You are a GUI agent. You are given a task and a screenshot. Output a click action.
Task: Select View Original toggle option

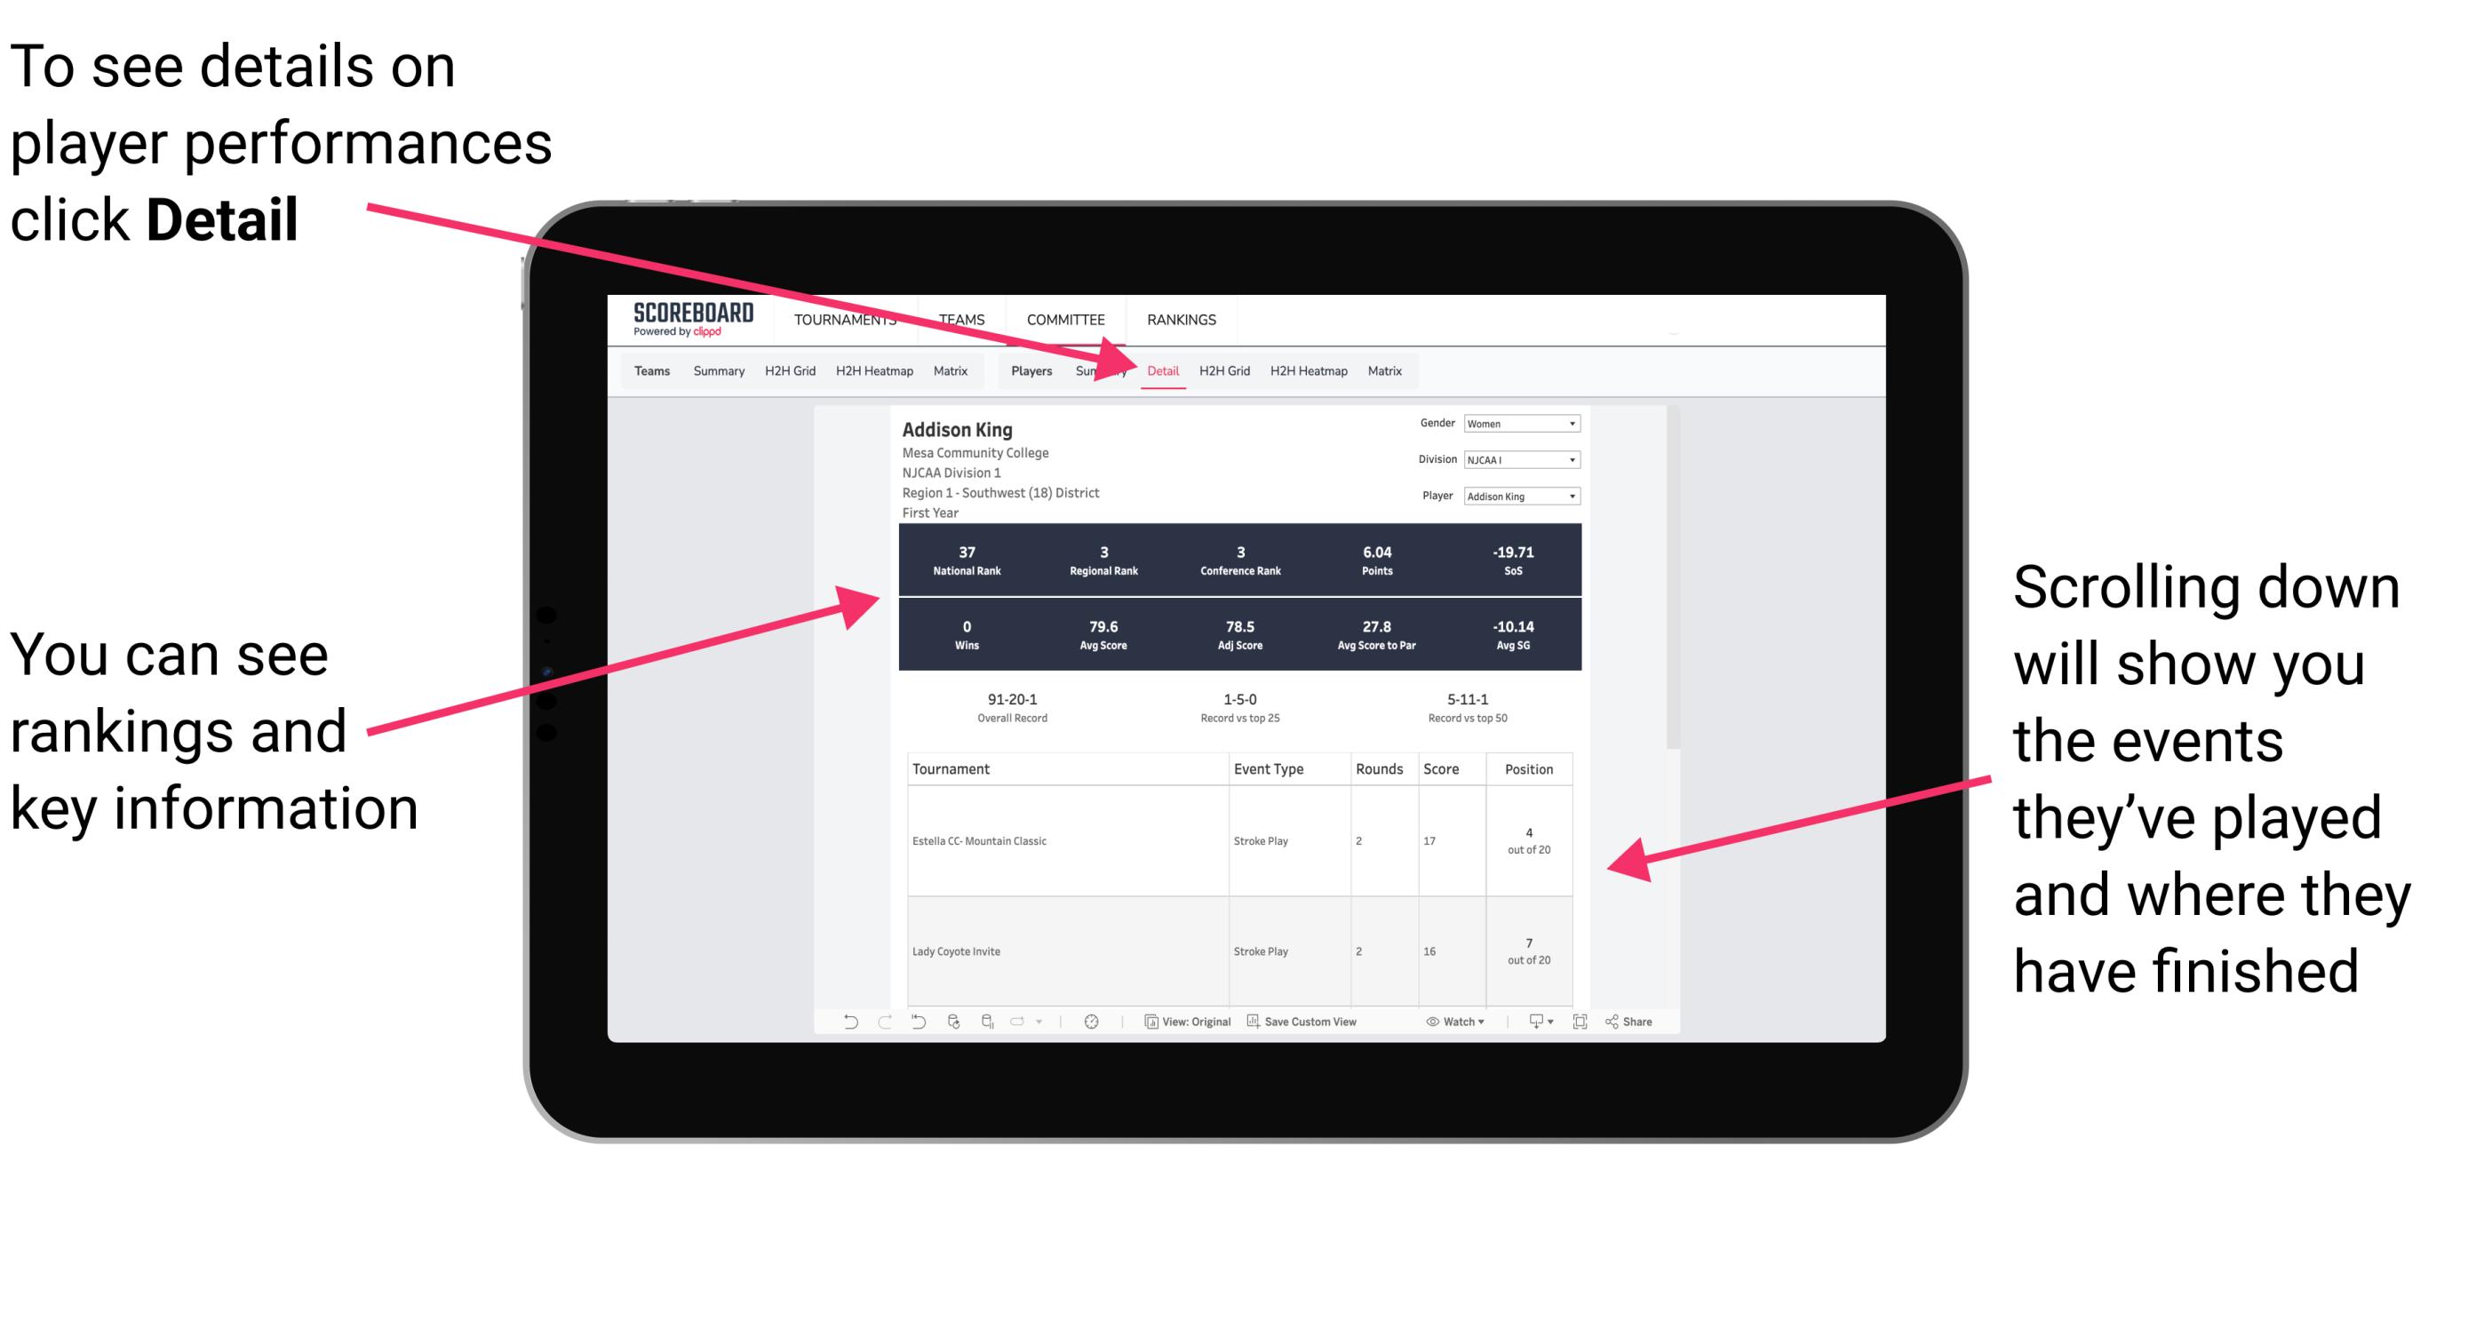(1186, 1035)
